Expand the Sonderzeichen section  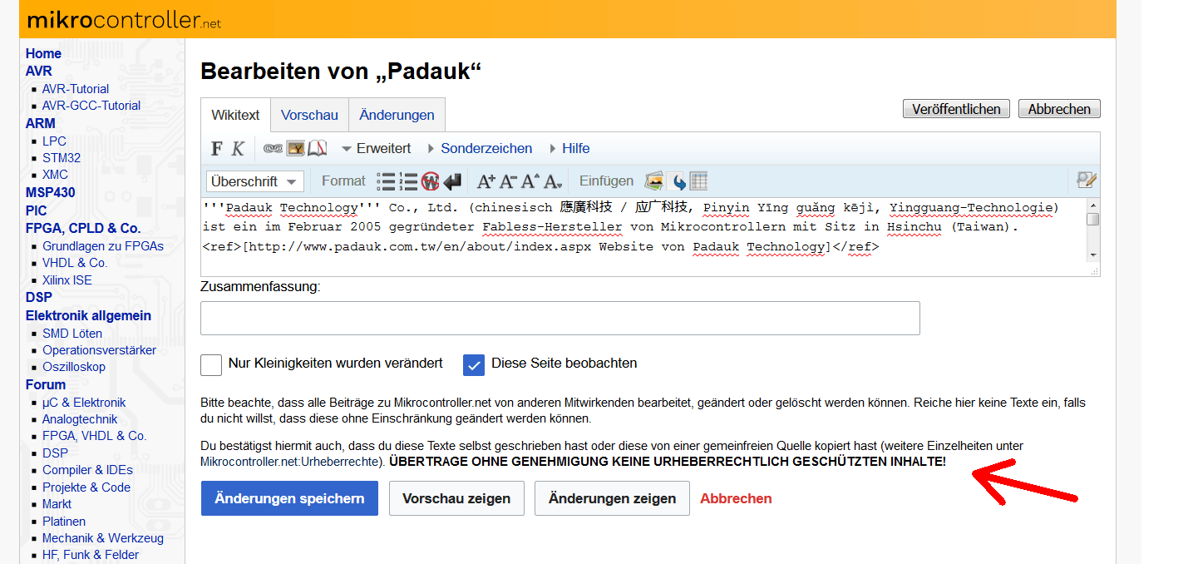point(480,148)
